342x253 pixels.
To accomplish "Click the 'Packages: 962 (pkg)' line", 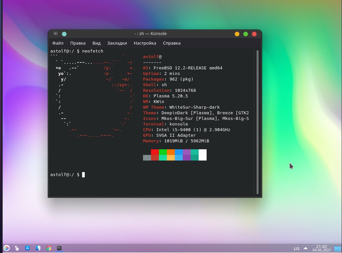I will pos(168,79).
